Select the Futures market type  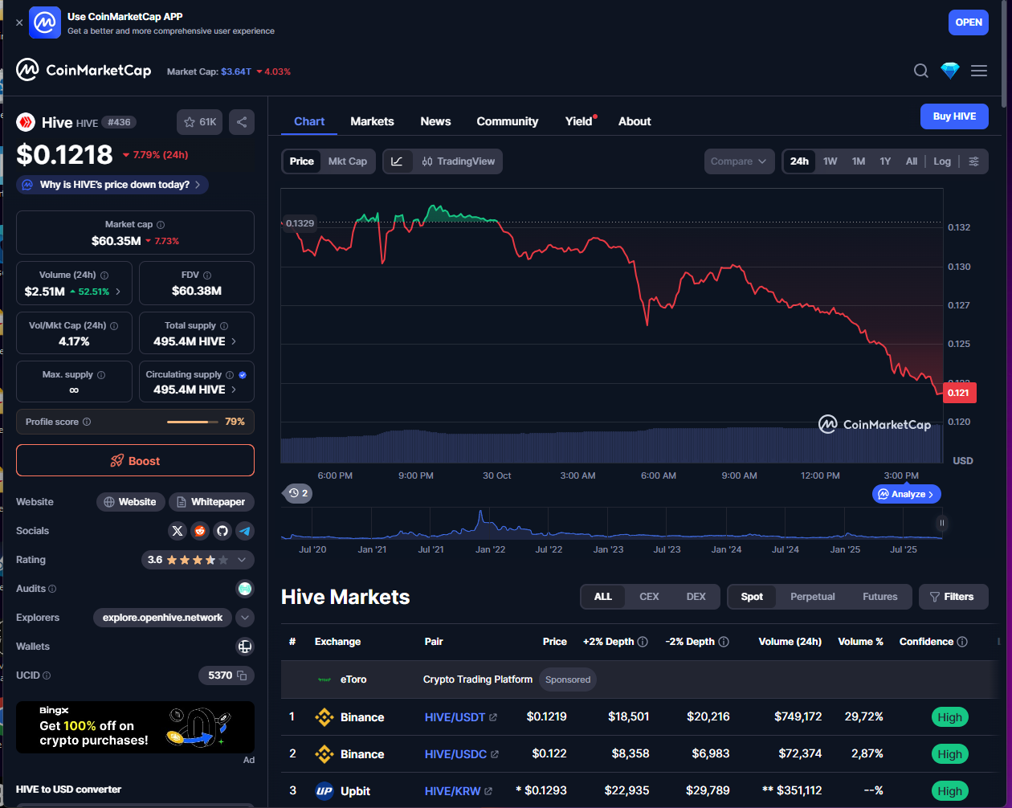click(880, 597)
